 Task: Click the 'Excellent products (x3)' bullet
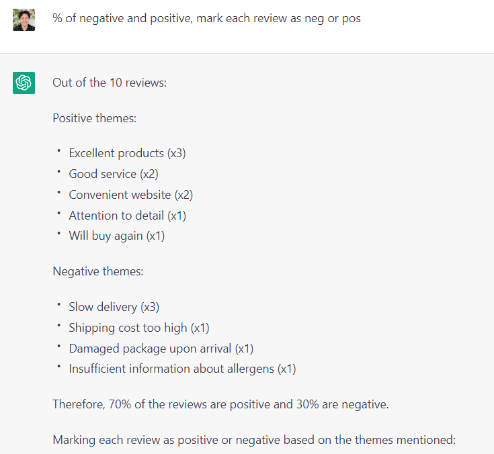point(127,153)
